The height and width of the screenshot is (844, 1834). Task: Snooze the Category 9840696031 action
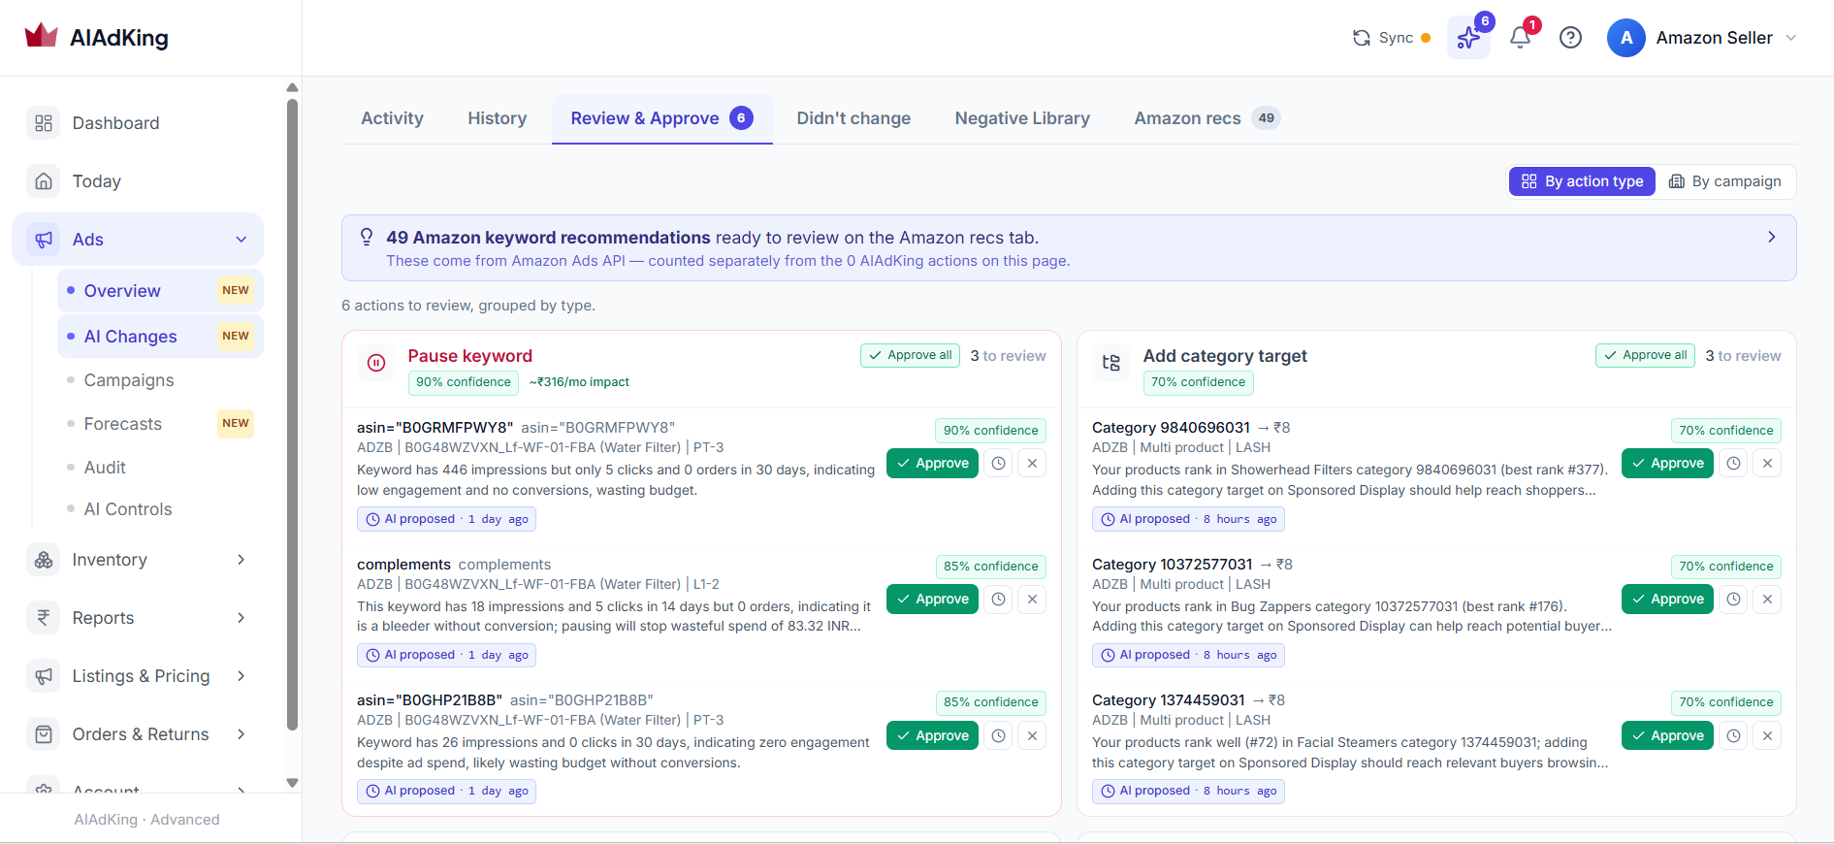coord(1733,464)
